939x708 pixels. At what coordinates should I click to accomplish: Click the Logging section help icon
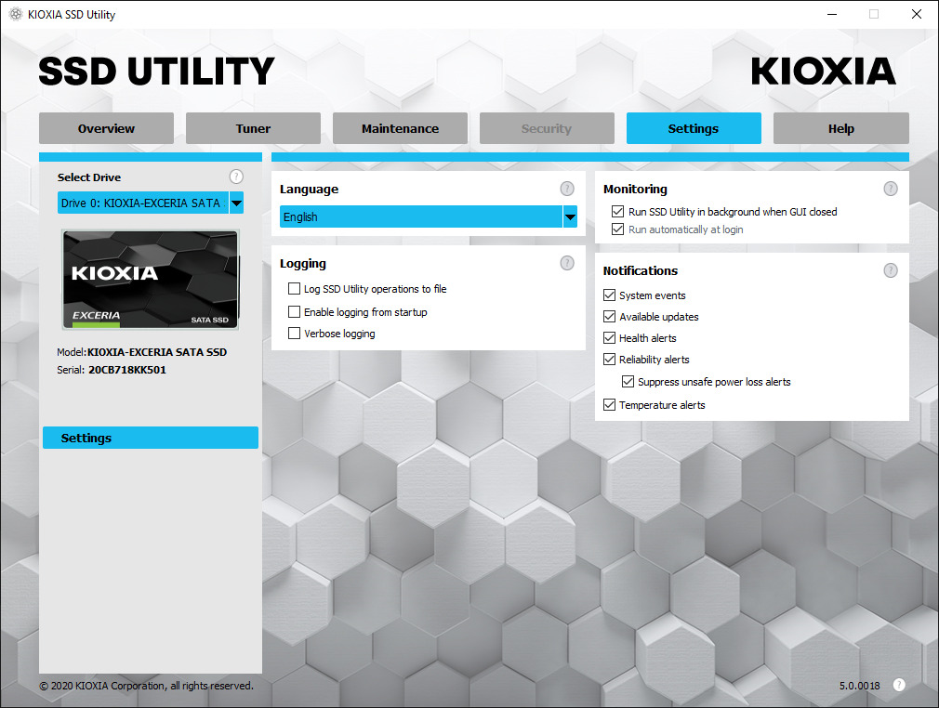point(567,263)
